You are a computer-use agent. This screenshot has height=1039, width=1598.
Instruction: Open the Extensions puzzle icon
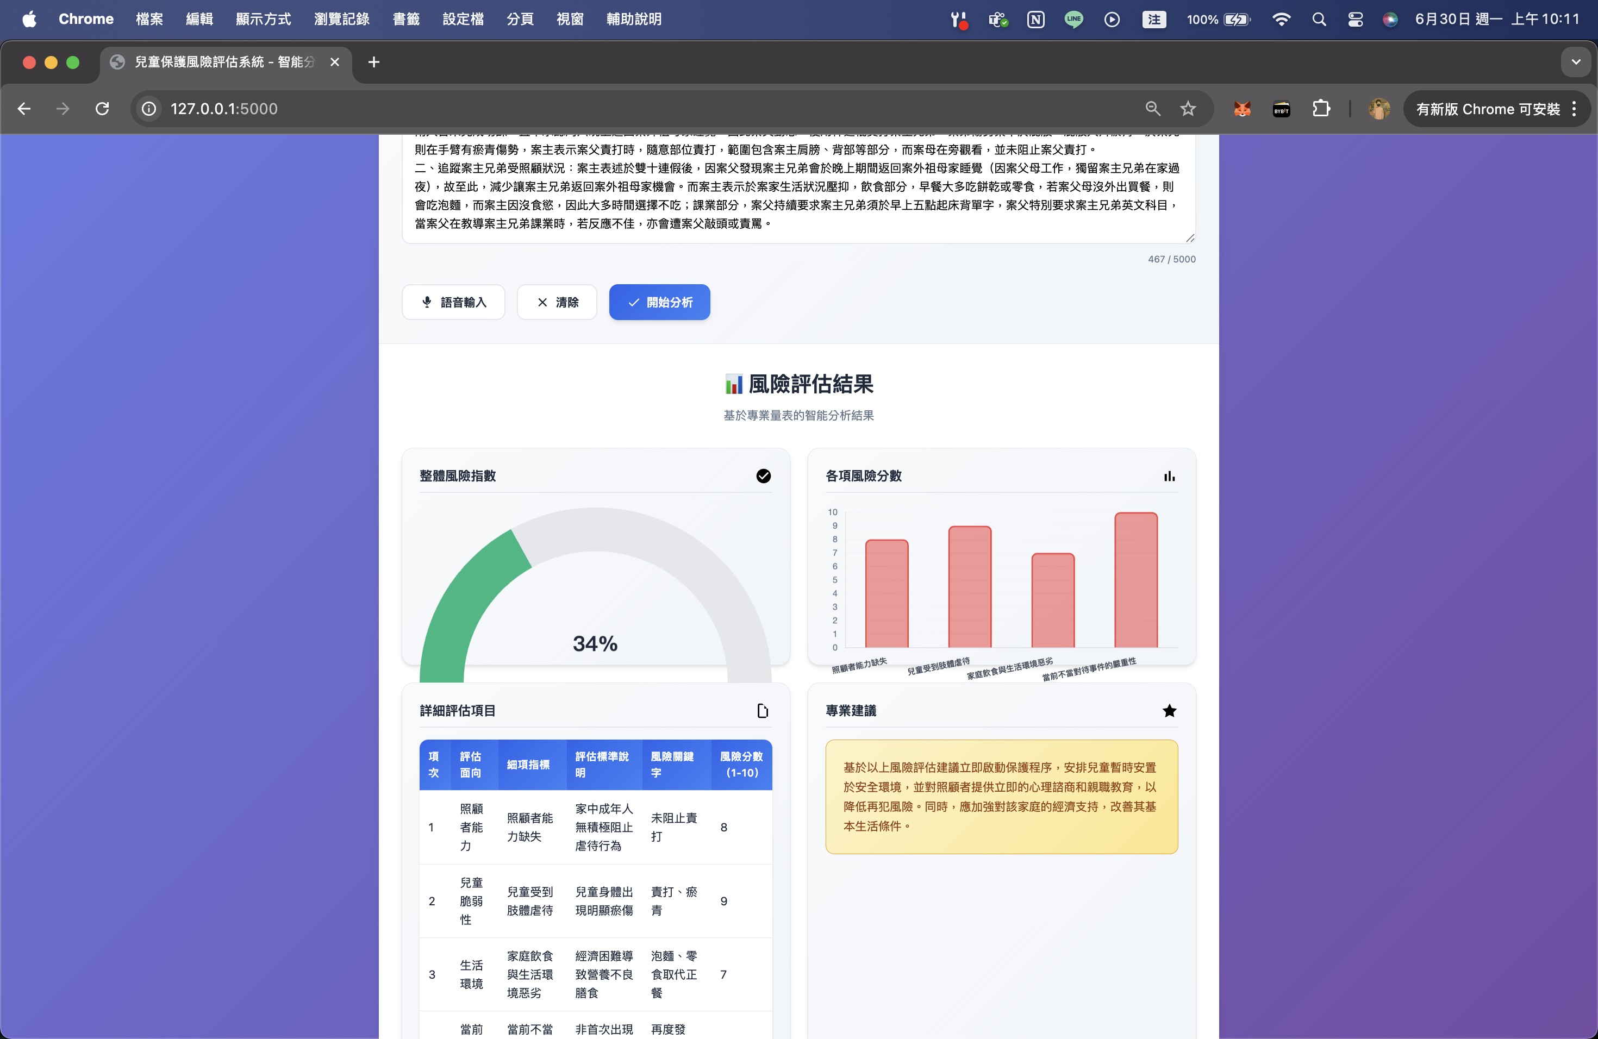(1321, 109)
